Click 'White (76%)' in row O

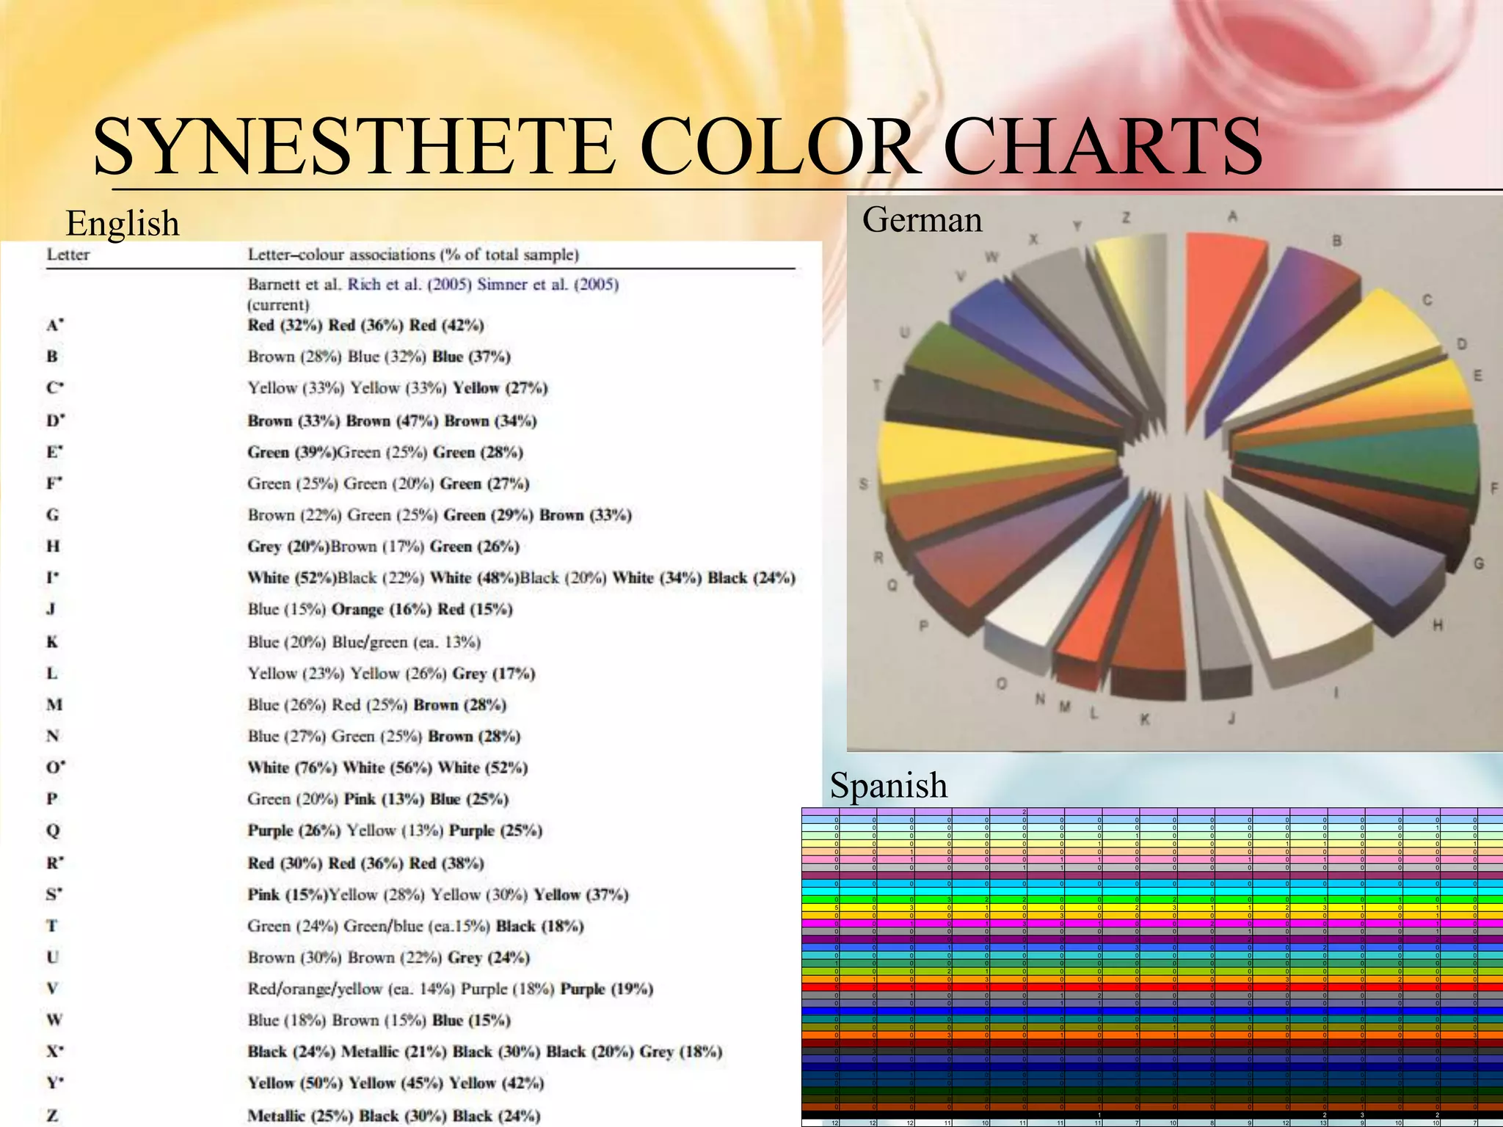pos(292,768)
